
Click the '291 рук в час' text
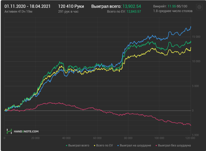click(68, 11)
